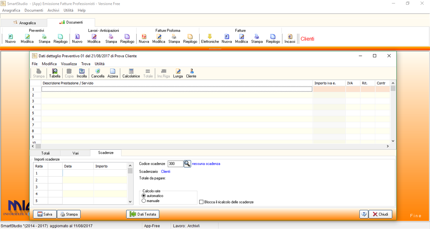Screen dimensions: 430x229
Task: Click the services grid scroll-down arrow
Action: click(x=393, y=141)
